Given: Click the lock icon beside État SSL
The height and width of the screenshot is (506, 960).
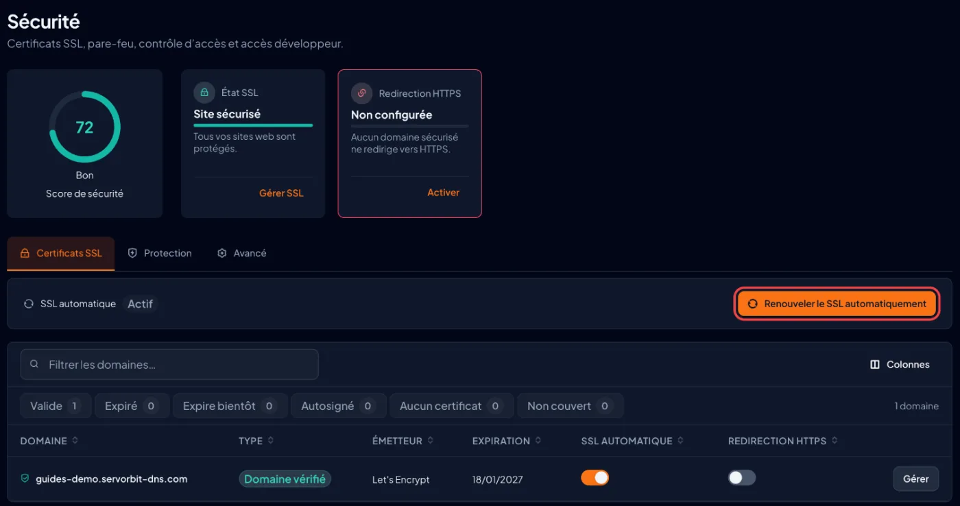Looking at the screenshot, I should 204,93.
